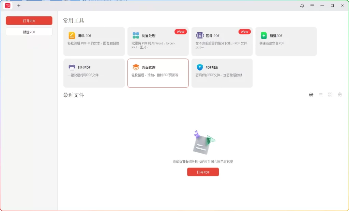Clear recent files with the trash icon
This screenshot has height=211, width=349.
click(339, 95)
